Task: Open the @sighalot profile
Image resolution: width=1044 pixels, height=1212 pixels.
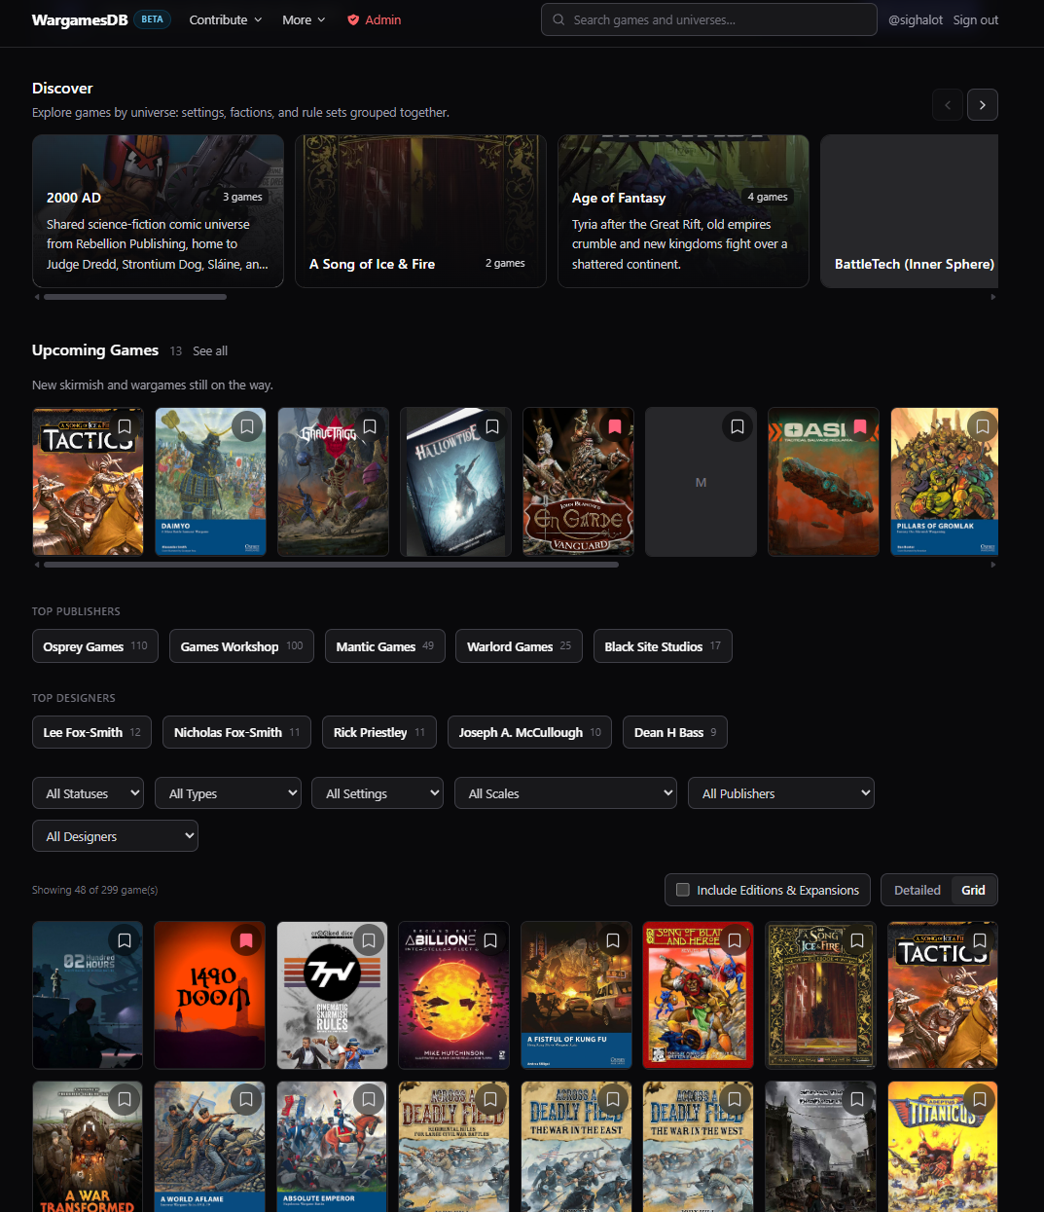Action: [916, 19]
